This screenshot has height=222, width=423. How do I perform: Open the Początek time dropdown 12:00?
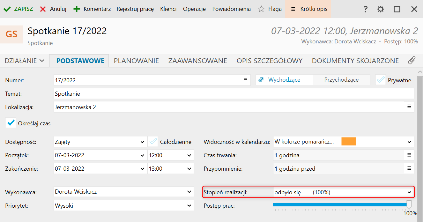click(x=190, y=155)
